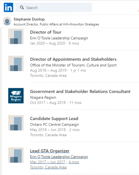Image resolution: width=139 pixels, height=175 pixels.
Task: Click logo beside Lead GTA Organizer
Action: [16, 155]
